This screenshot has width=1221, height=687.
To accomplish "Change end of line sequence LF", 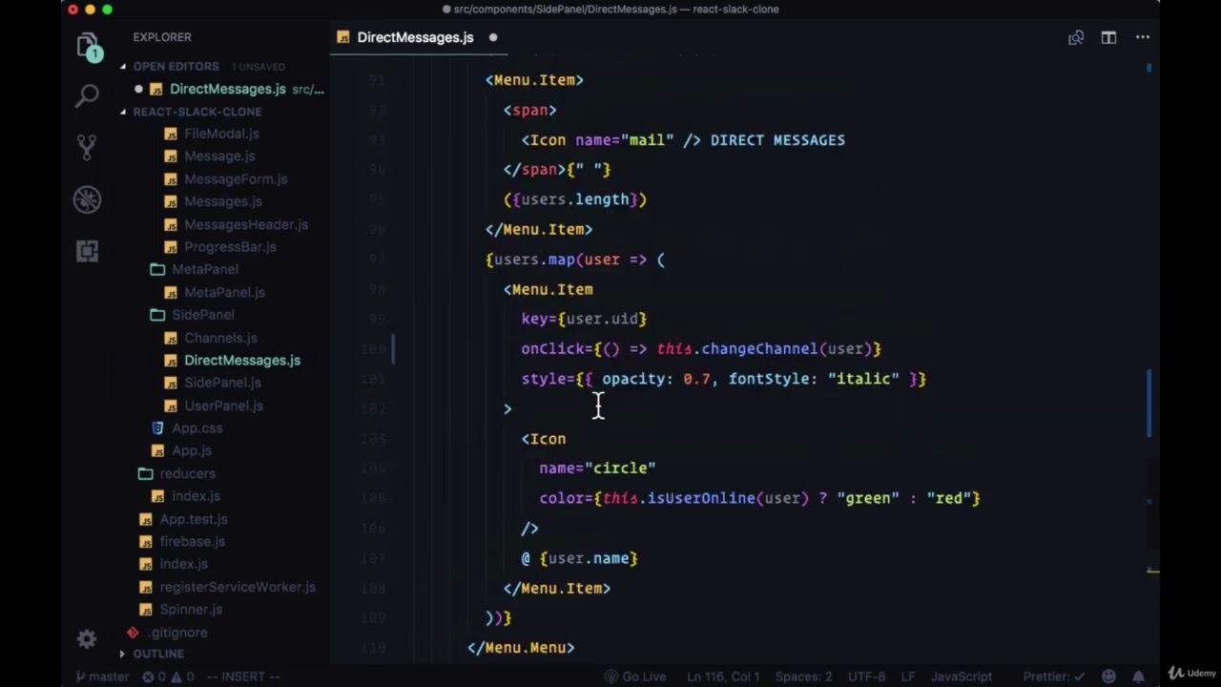I will click(909, 677).
